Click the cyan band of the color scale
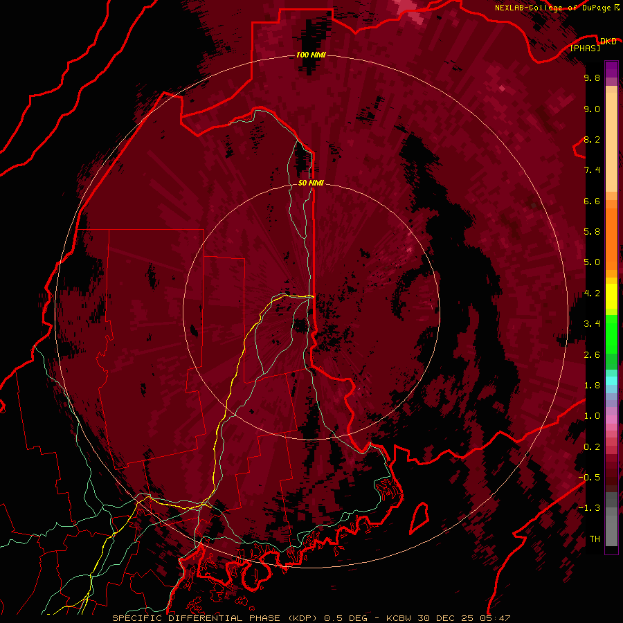The height and width of the screenshot is (623, 623). pyautogui.click(x=611, y=381)
